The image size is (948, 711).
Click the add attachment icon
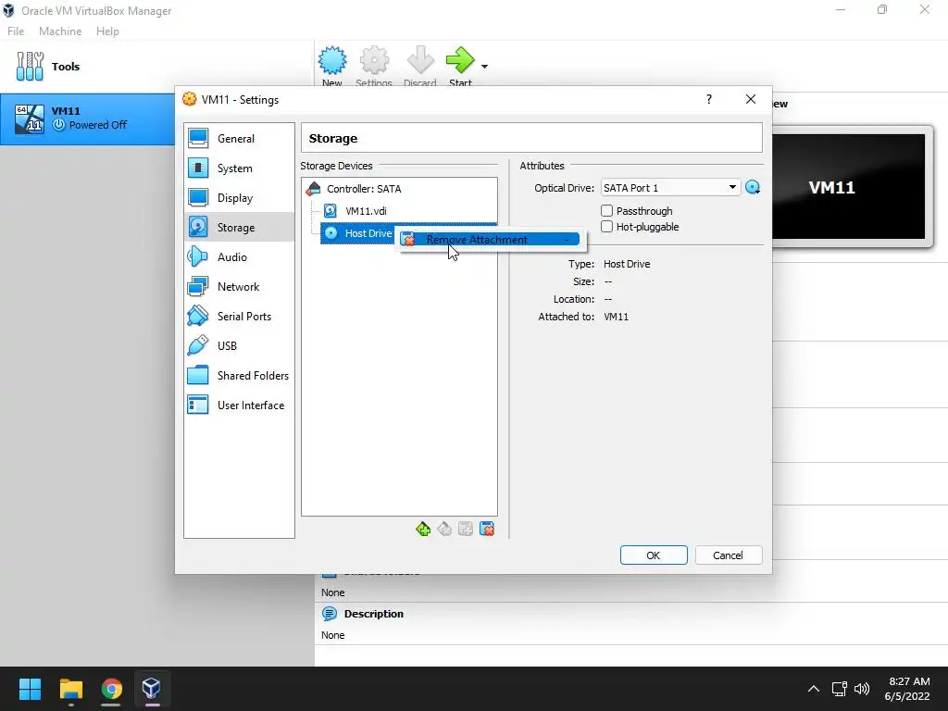tap(466, 529)
